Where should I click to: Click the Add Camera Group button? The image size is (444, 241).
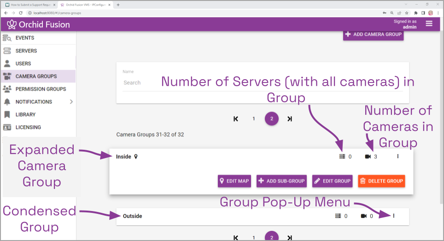pos(373,35)
